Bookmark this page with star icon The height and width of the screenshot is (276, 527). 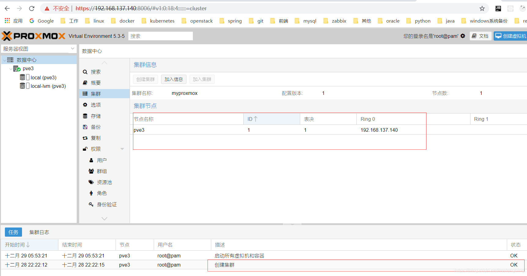pyautogui.click(x=482, y=9)
